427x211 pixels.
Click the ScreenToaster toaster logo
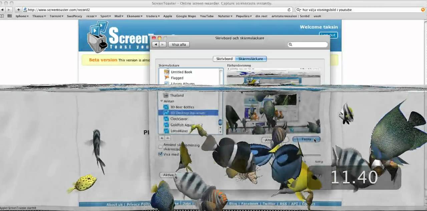[97, 37]
